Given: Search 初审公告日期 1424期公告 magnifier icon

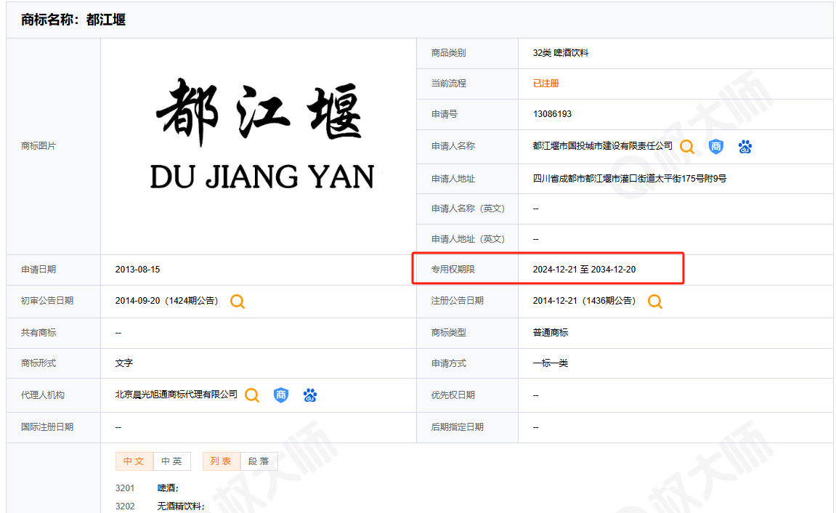Looking at the screenshot, I should click(x=238, y=302).
